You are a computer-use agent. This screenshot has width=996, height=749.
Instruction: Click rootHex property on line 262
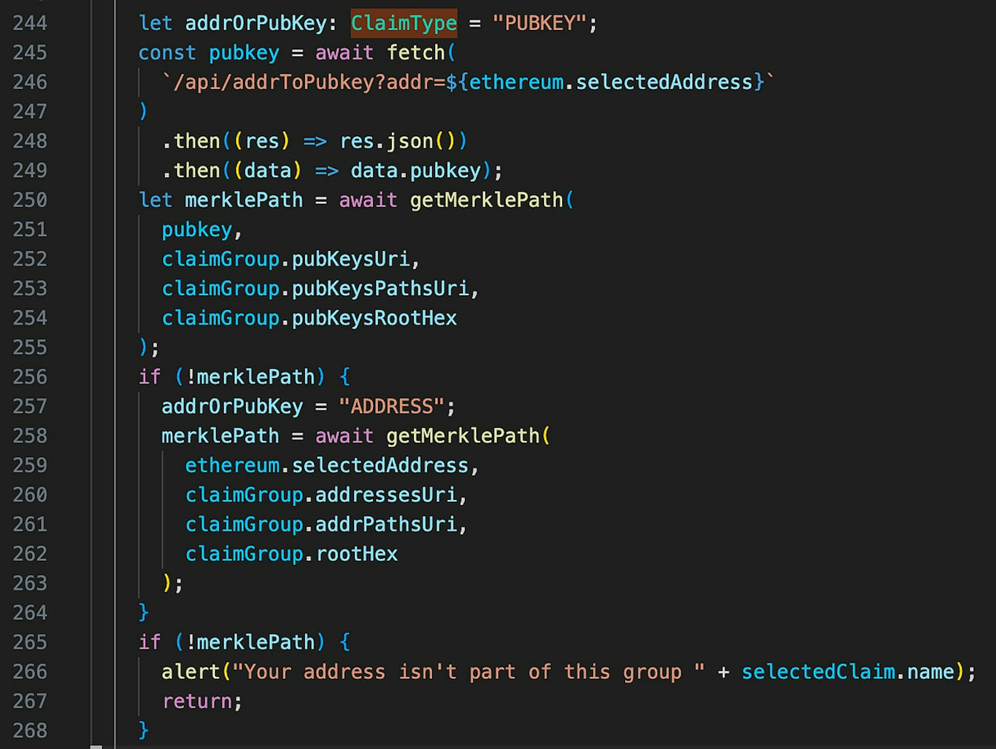(357, 554)
